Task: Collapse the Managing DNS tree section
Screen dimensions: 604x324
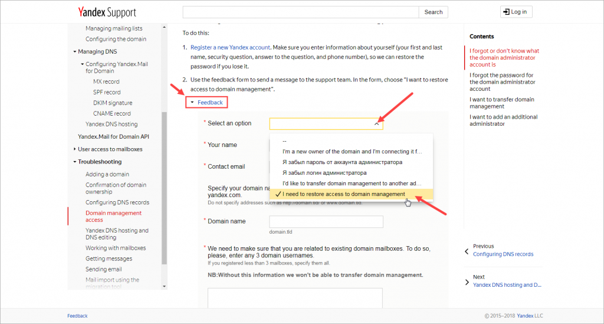Action: click(75, 51)
